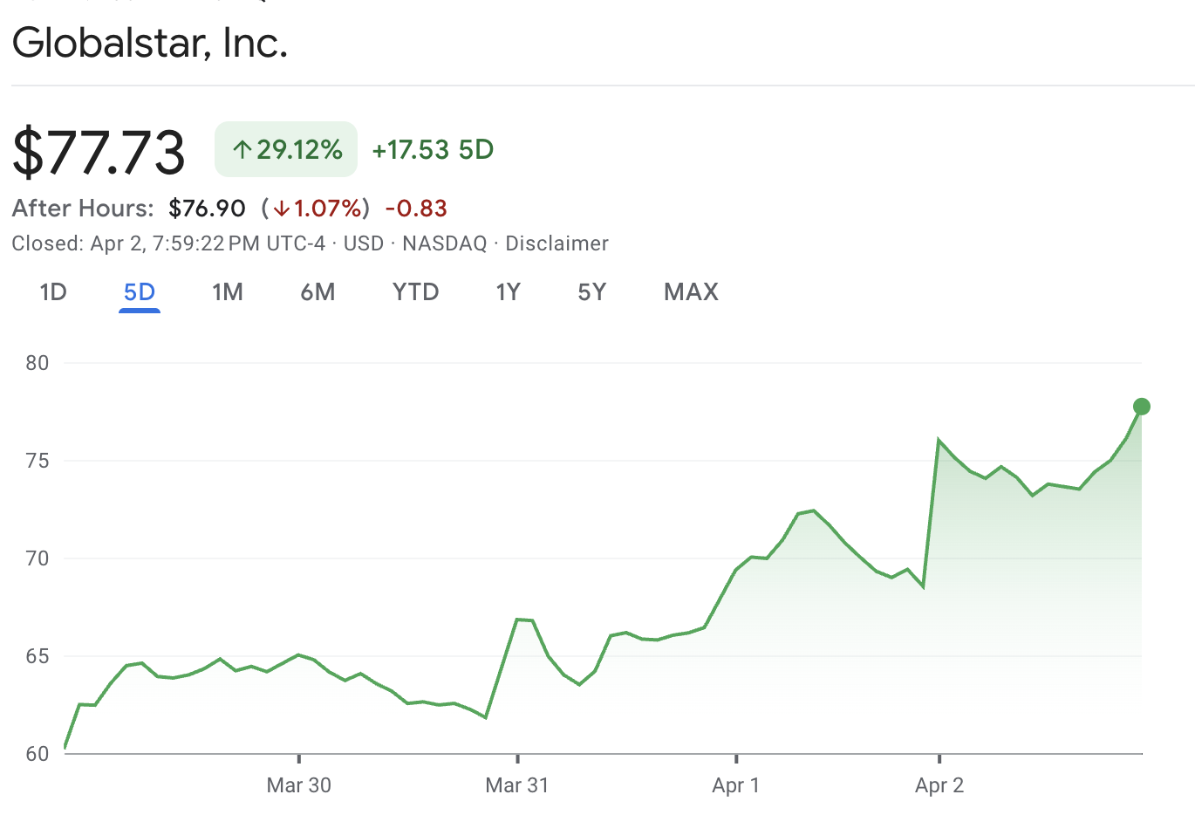Viewport: 1195px width, 815px height.
Task: Switch chart to 1Y range
Action: click(x=508, y=292)
